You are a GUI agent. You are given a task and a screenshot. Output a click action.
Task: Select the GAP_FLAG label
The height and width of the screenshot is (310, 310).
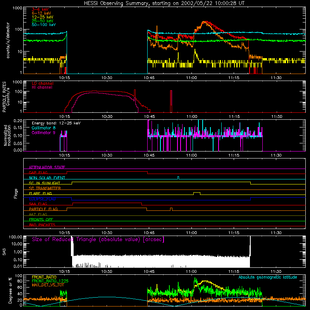pyautogui.click(x=38, y=172)
